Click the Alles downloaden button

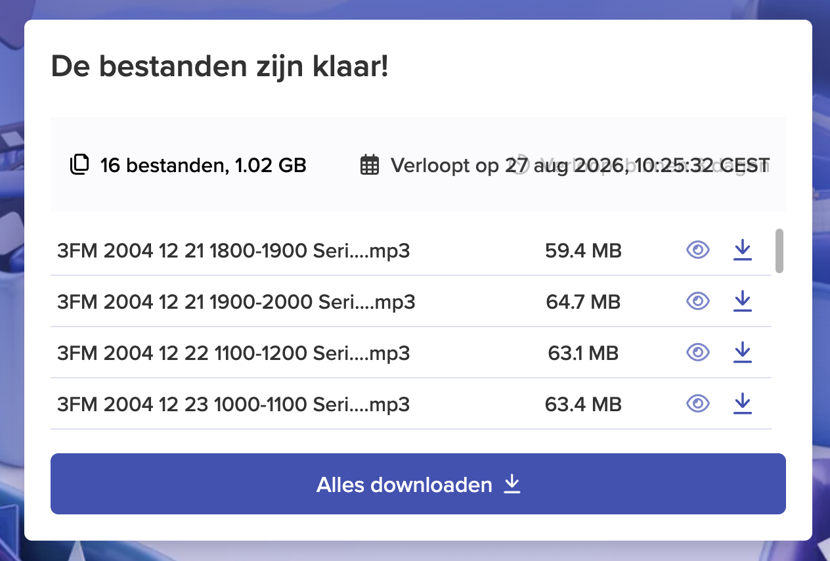(x=418, y=484)
